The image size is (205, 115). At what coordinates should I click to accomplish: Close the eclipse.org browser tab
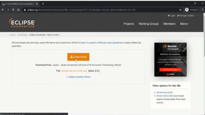pyautogui.click(x=37, y=4)
